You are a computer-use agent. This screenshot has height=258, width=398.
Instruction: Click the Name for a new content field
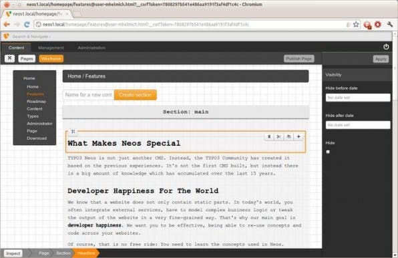pos(88,95)
